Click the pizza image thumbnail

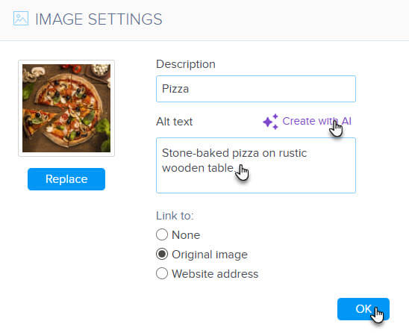click(x=66, y=108)
